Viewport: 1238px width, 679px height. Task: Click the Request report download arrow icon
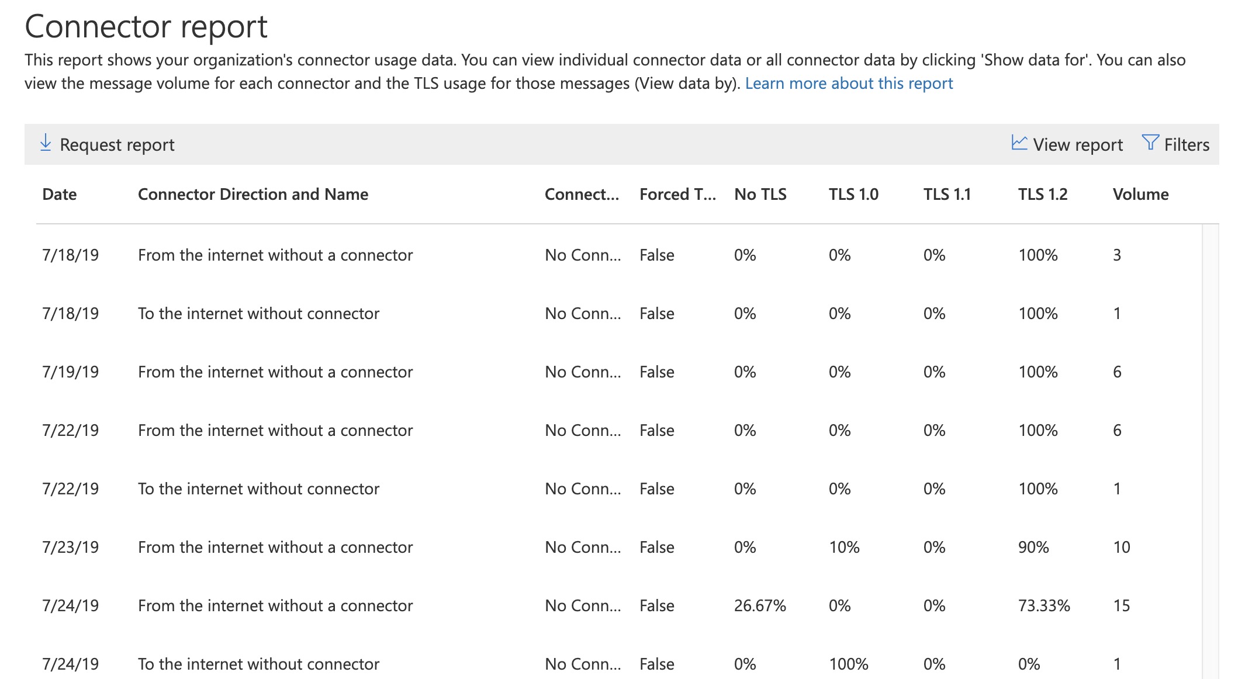click(45, 143)
